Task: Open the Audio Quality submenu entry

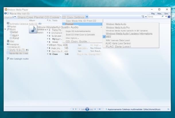Action: point(82,27)
